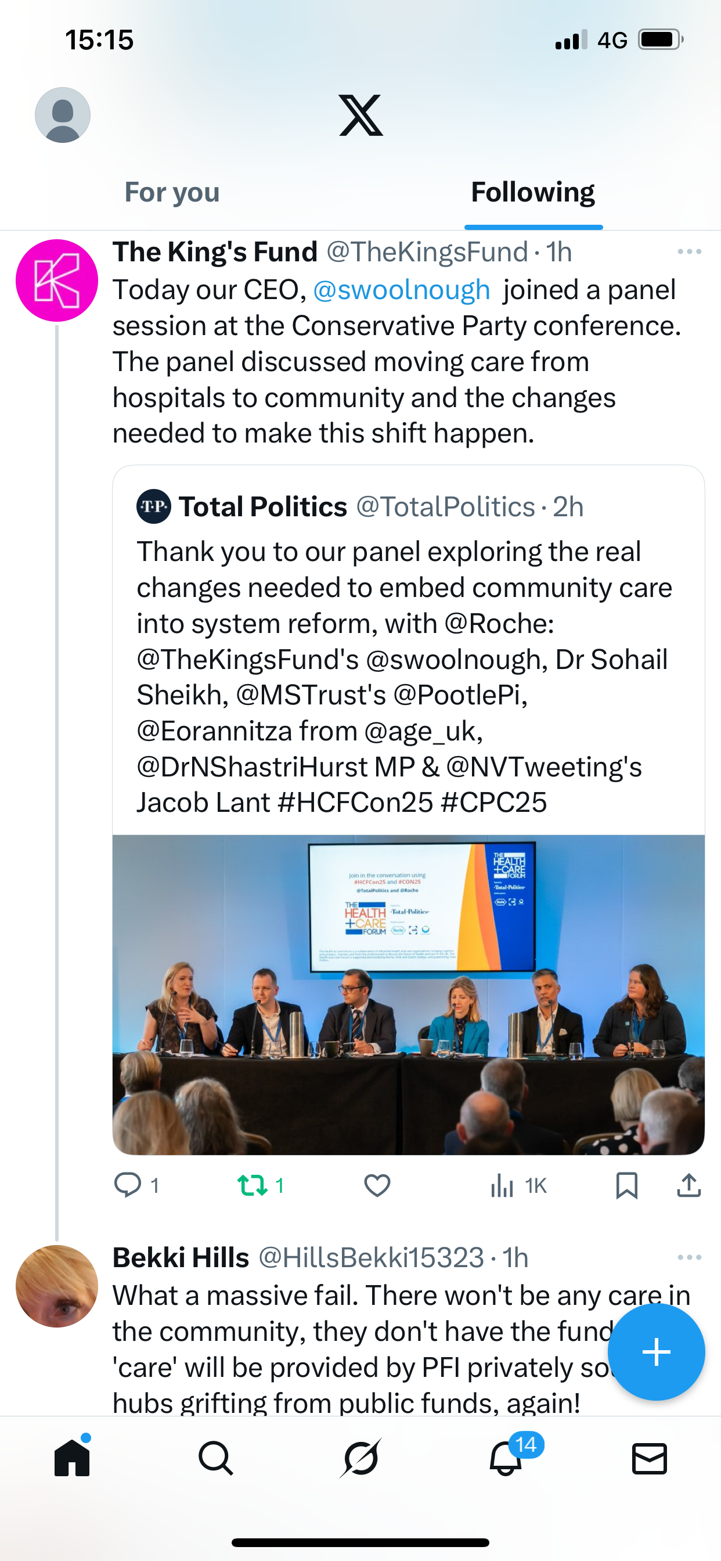
Task: Switch to the For you tab
Action: coord(172,193)
